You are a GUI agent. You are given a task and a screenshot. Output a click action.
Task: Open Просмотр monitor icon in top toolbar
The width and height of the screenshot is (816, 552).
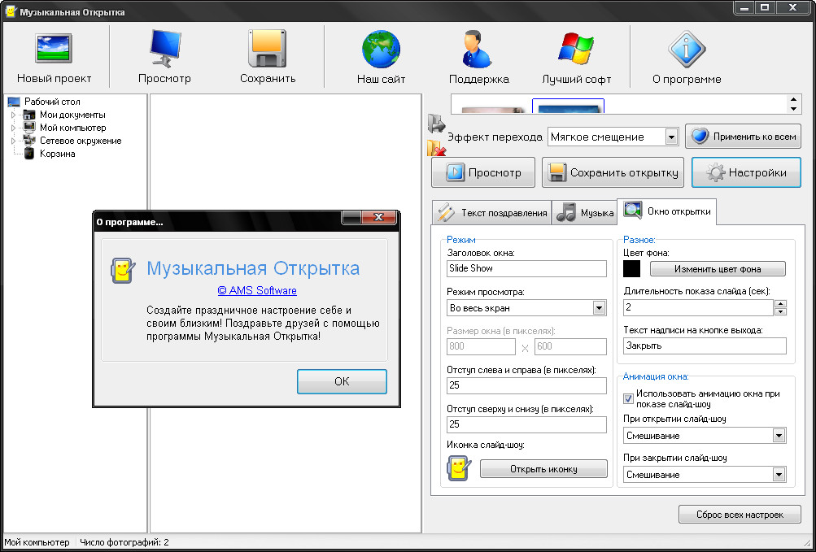(165, 49)
